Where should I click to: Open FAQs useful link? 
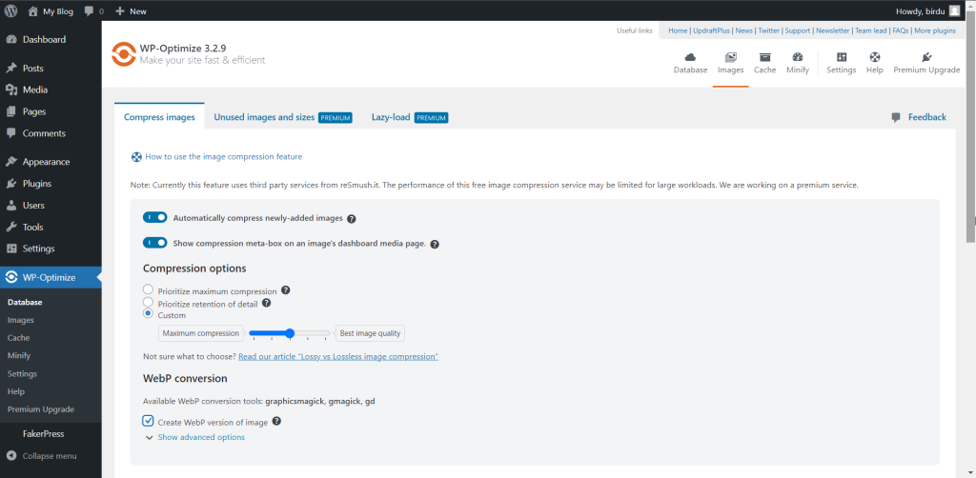click(x=900, y=30)
